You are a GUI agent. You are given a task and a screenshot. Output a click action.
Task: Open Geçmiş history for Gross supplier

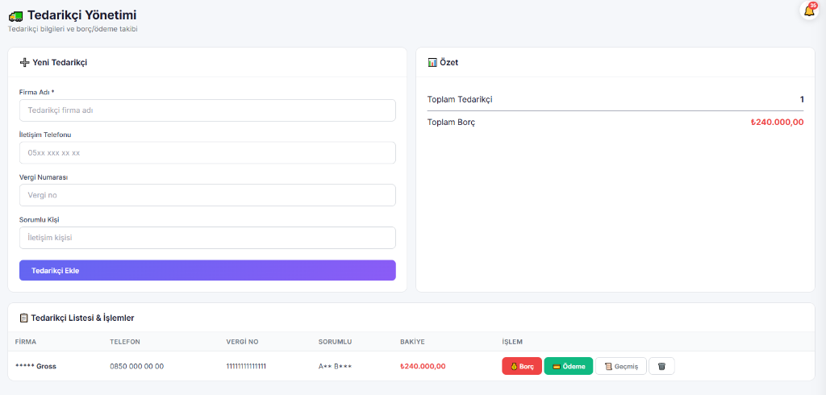coord(621,366)
